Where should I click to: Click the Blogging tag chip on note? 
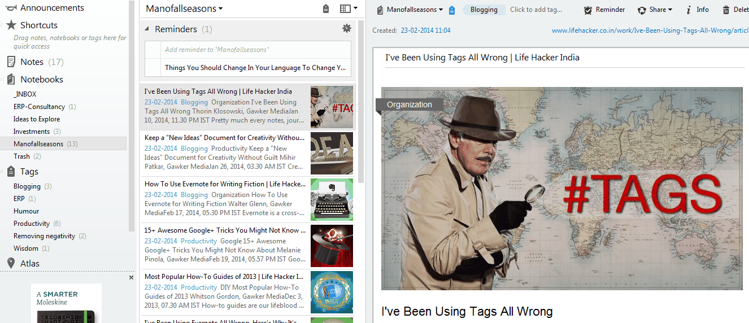[484, 10]
